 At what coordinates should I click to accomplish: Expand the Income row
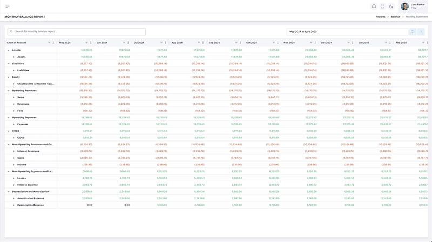pos(13,165)
